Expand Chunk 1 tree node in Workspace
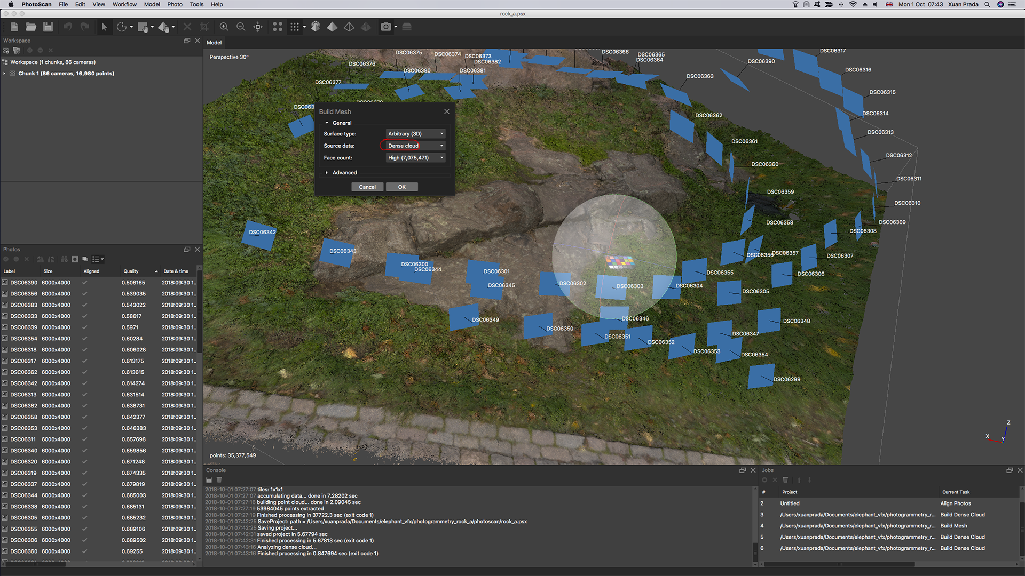 point(4,74)
